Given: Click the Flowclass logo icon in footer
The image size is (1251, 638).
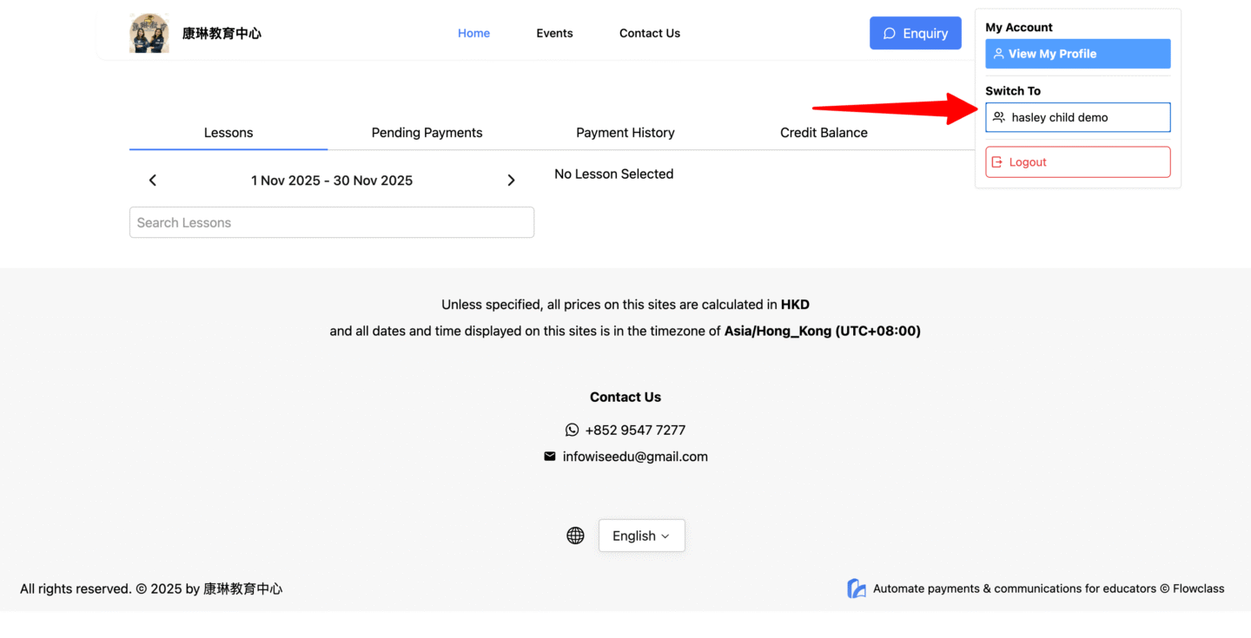Looking at the screenshot, I should pos(857,589).
